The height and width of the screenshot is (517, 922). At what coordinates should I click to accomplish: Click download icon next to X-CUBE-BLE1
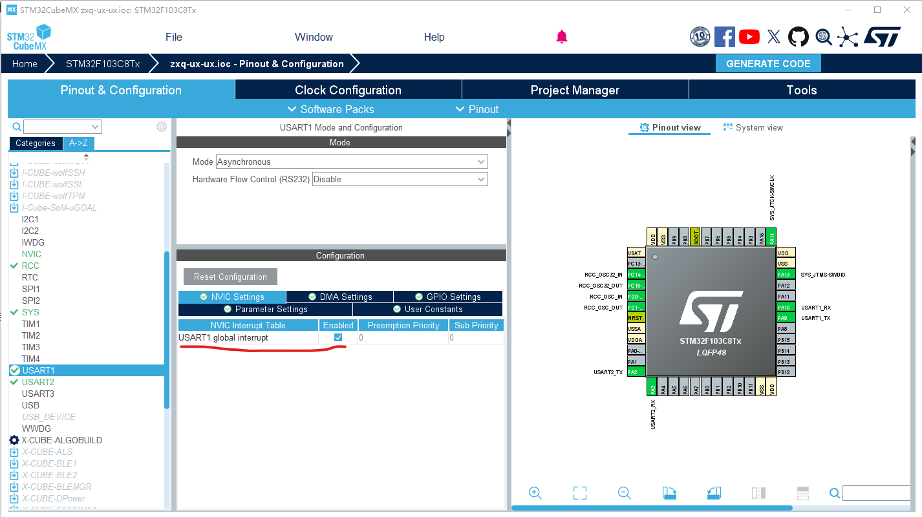pyautogui.click(x=14, y=463)
